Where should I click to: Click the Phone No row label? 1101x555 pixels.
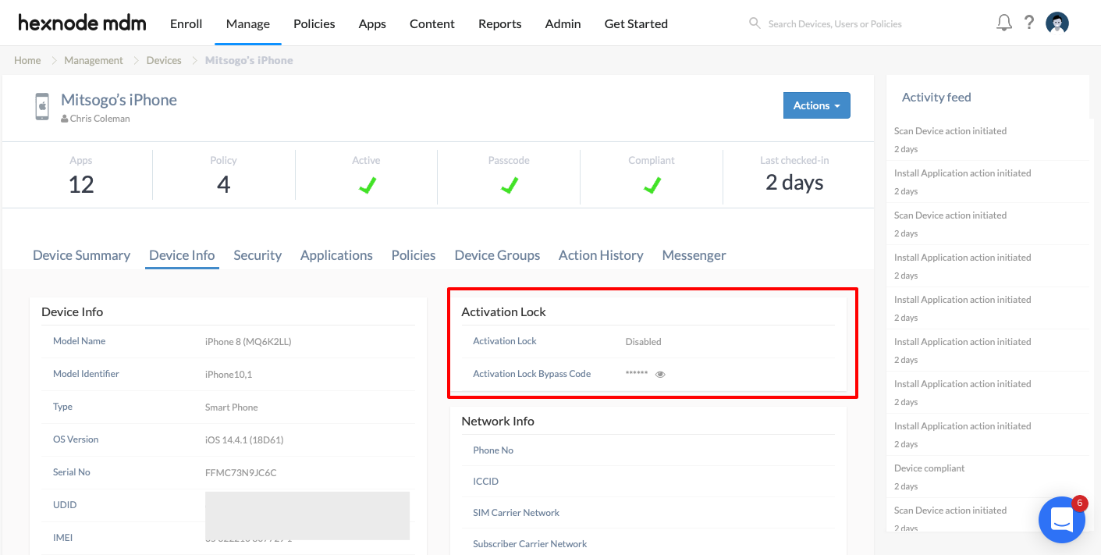[x=493, y=450]
